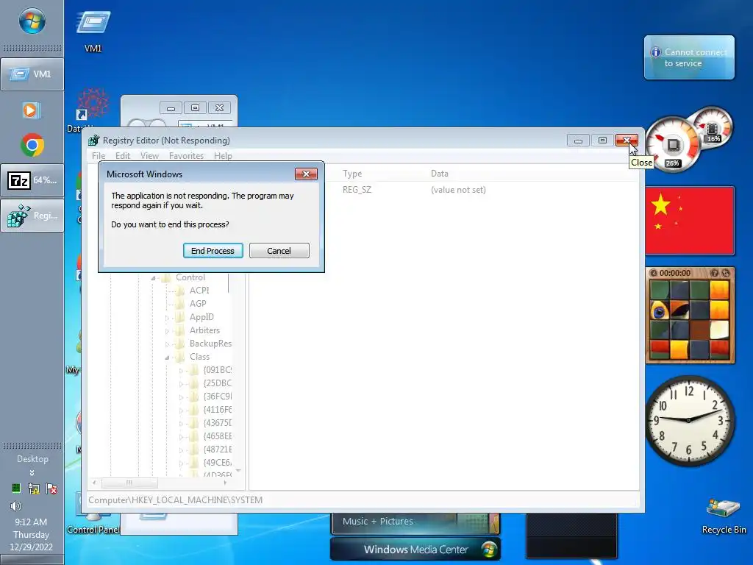The image size is (753, 565).
Task: Select the {48721 class key
Action: tap(217, 449)
